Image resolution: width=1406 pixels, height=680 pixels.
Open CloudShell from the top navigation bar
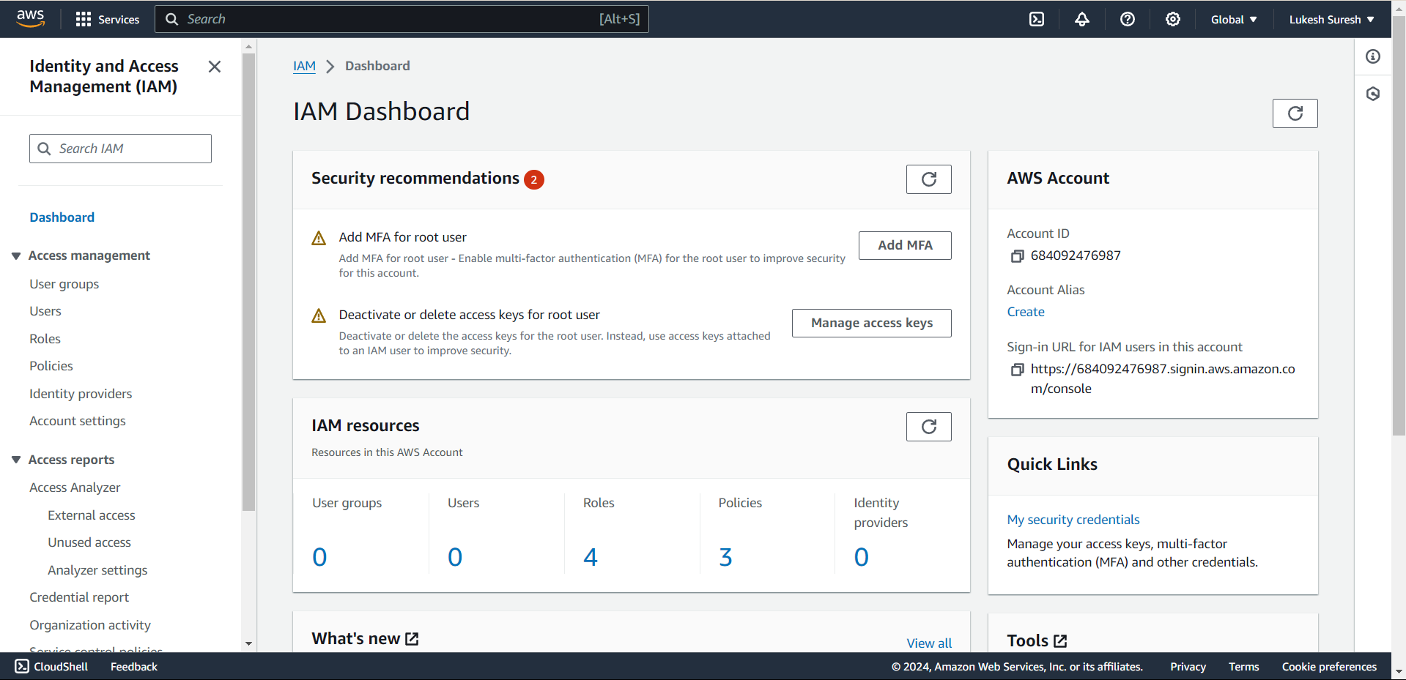pos(1036,19)
